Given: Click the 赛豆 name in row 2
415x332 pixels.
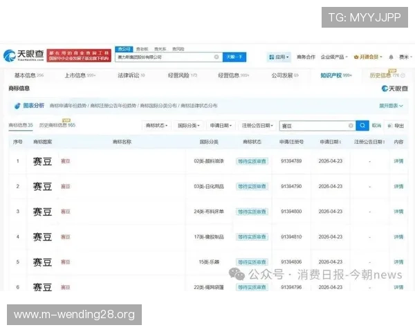Looking at the screenshot, I should coord(66,186).
